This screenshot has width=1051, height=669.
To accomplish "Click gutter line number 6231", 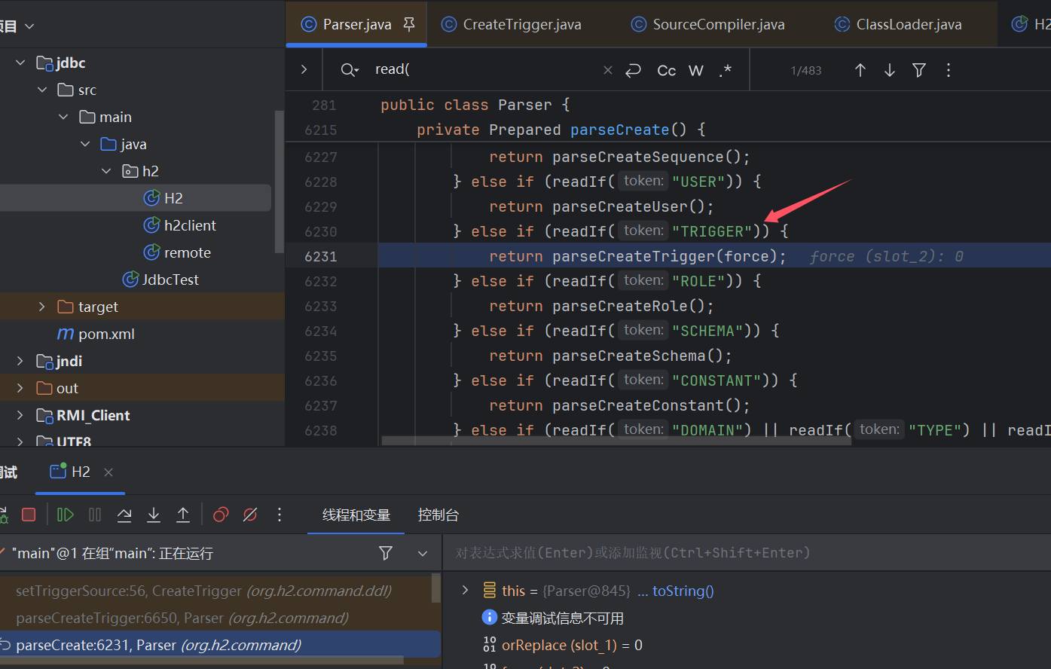I will click(x=320, y=256).
